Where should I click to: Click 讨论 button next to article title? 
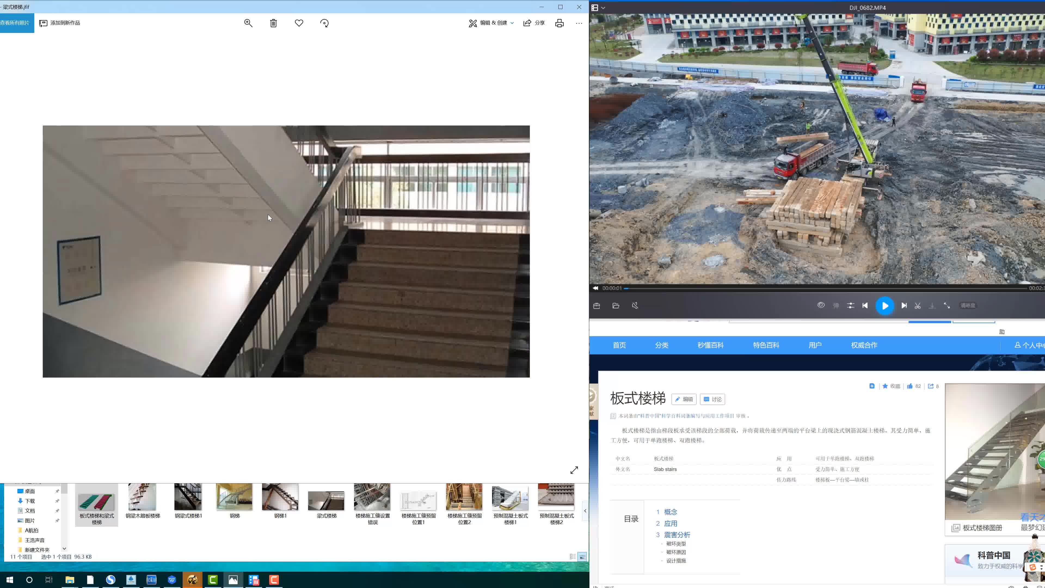712,399
